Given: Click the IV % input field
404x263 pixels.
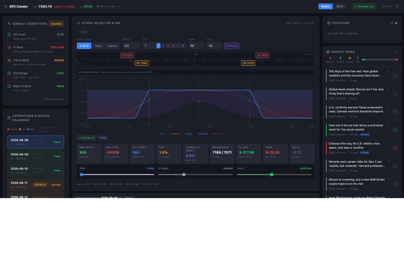Looking at the screenshot, I should [214, 46].
